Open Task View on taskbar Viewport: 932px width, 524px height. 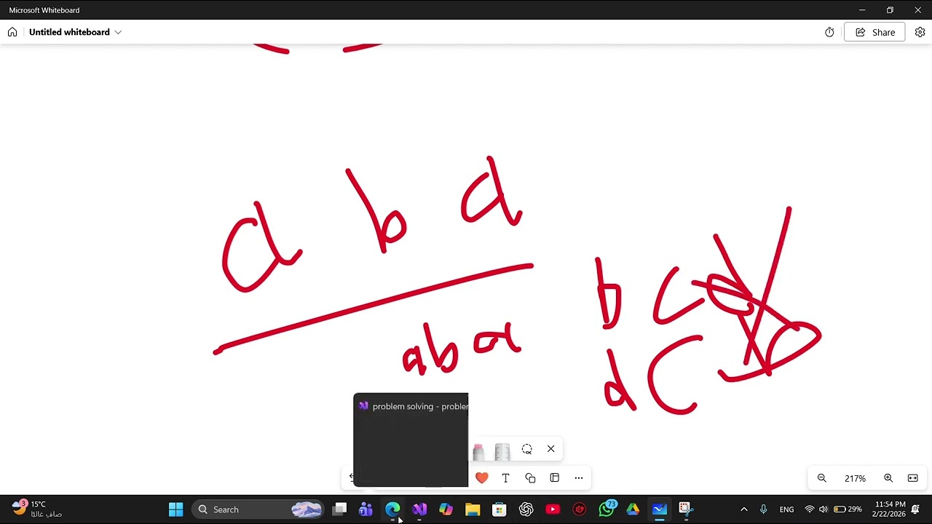(340, 509)
